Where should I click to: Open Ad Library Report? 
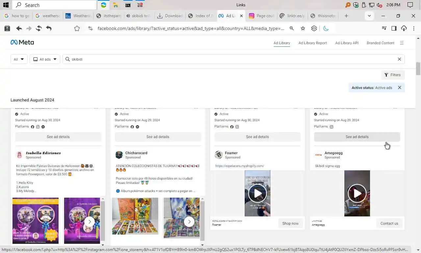313,43
